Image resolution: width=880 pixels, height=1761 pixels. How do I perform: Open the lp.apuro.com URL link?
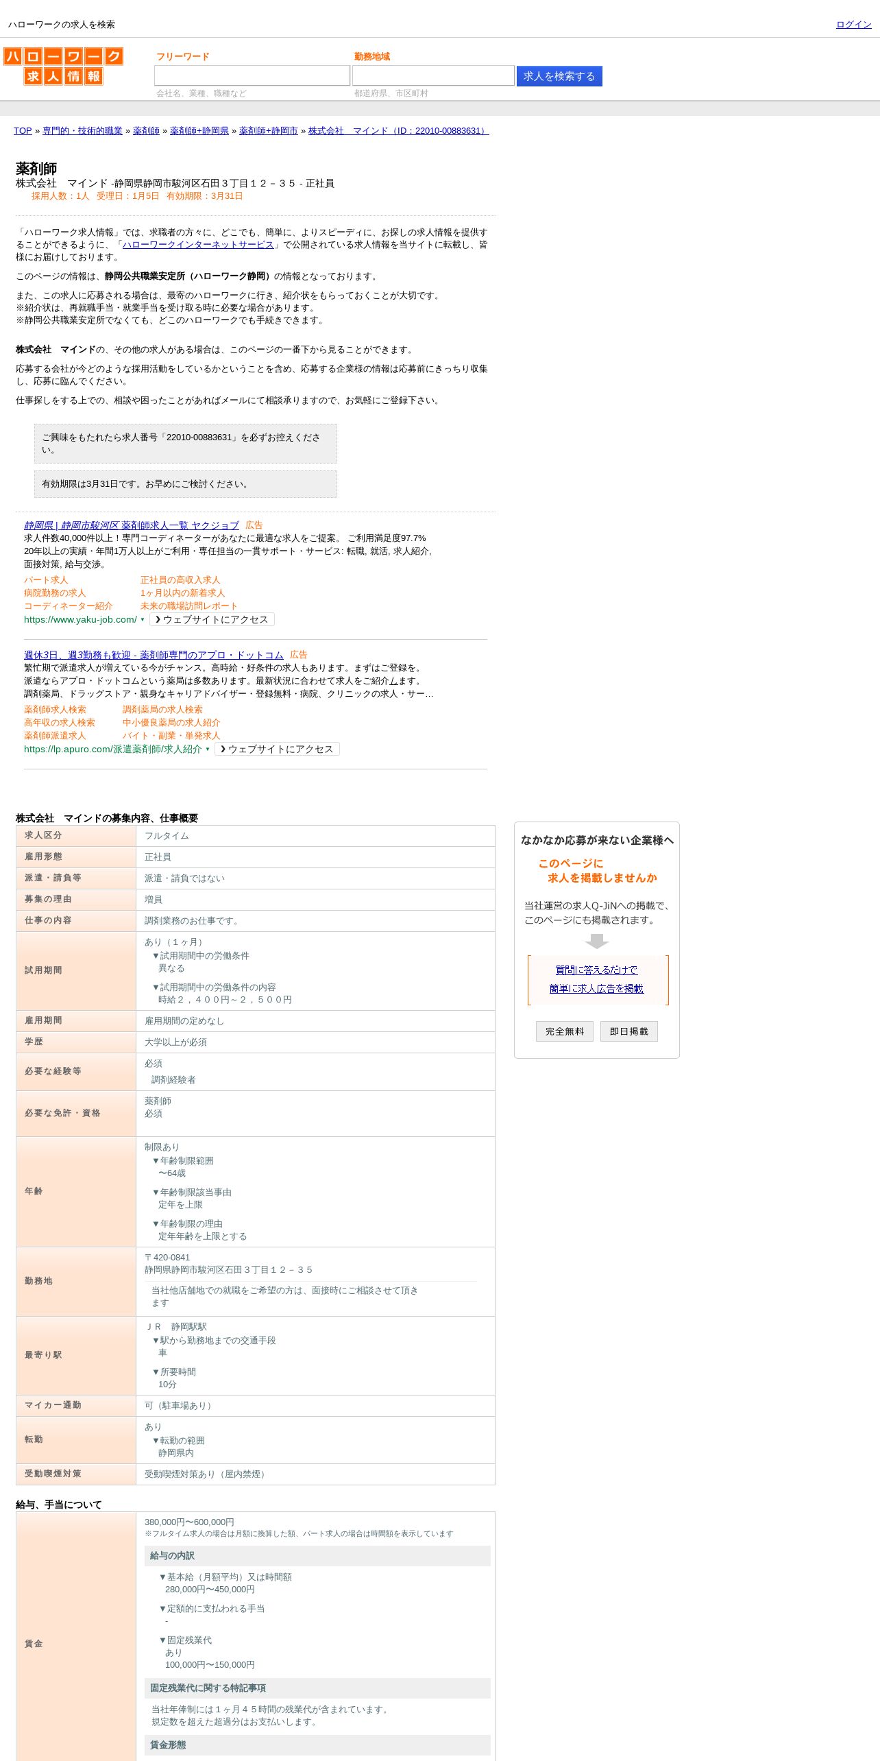(113, 749)
